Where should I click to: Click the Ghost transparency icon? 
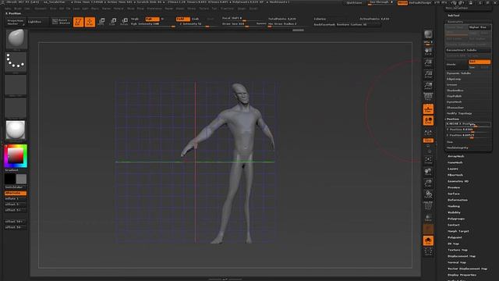coord(428,229)
